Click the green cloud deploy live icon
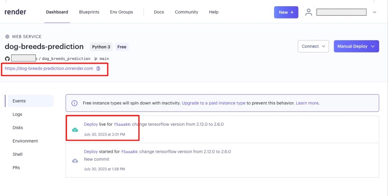Viewport: 388px width, 196px height. pyautogui.click(x=75, y=130)
